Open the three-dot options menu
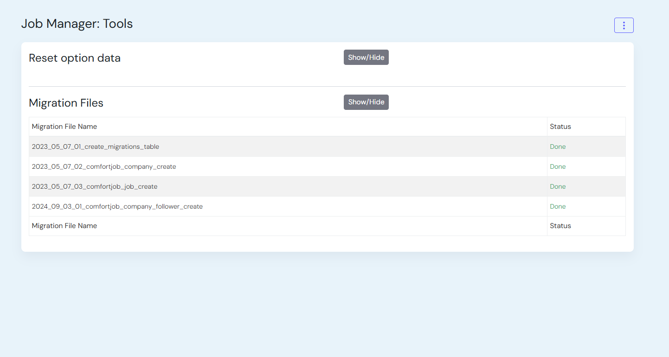The width and height of the screenshot is (669, 357). (x=624, y=25)
